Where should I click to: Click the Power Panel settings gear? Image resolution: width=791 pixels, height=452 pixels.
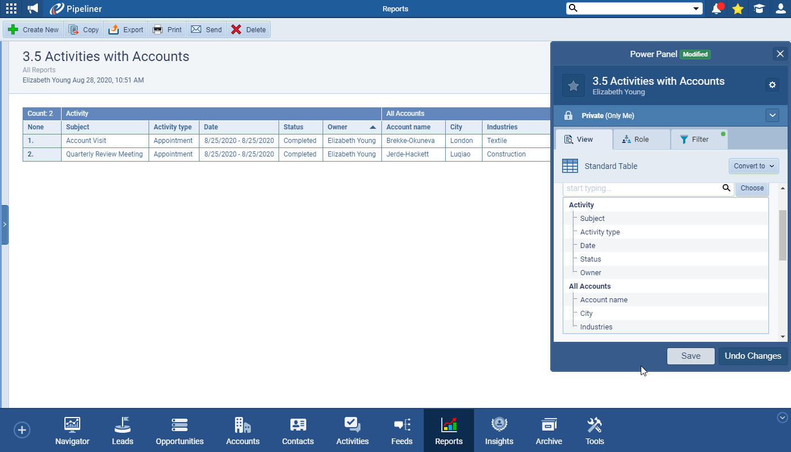point(772,85)
